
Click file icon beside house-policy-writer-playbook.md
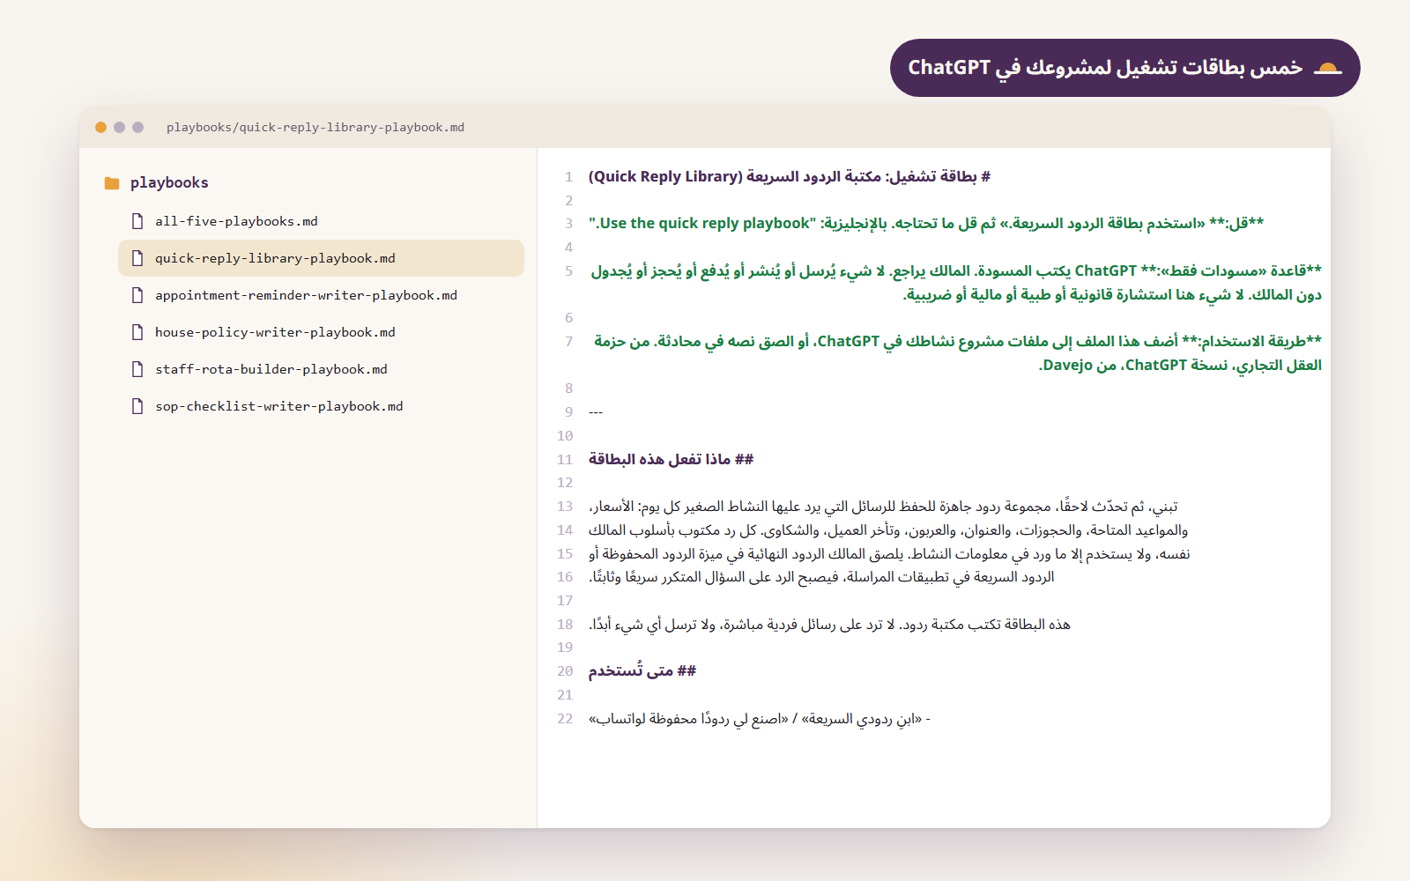[137, 332]
